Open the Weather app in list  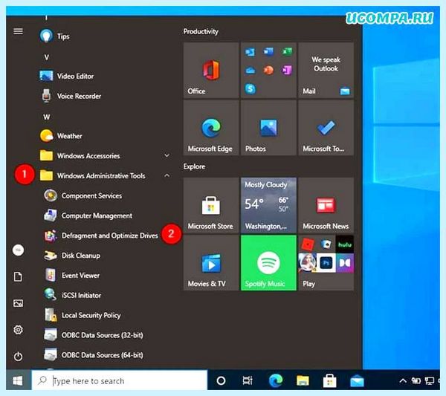click(61, 136)
